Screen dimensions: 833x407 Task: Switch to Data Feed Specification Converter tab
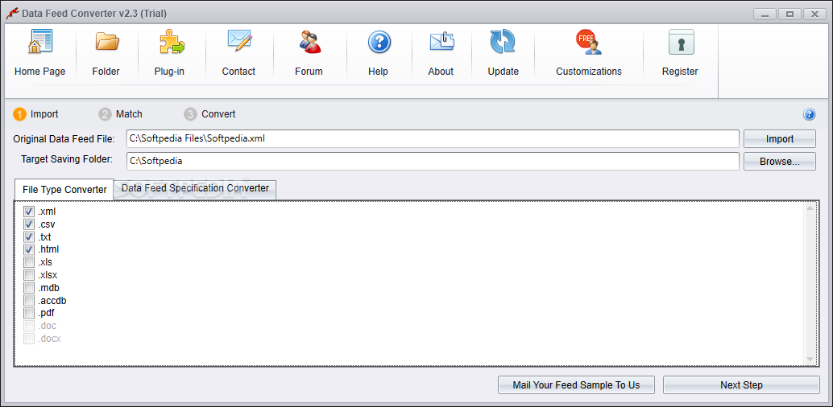pyautogui.click(x=195, y=188)
